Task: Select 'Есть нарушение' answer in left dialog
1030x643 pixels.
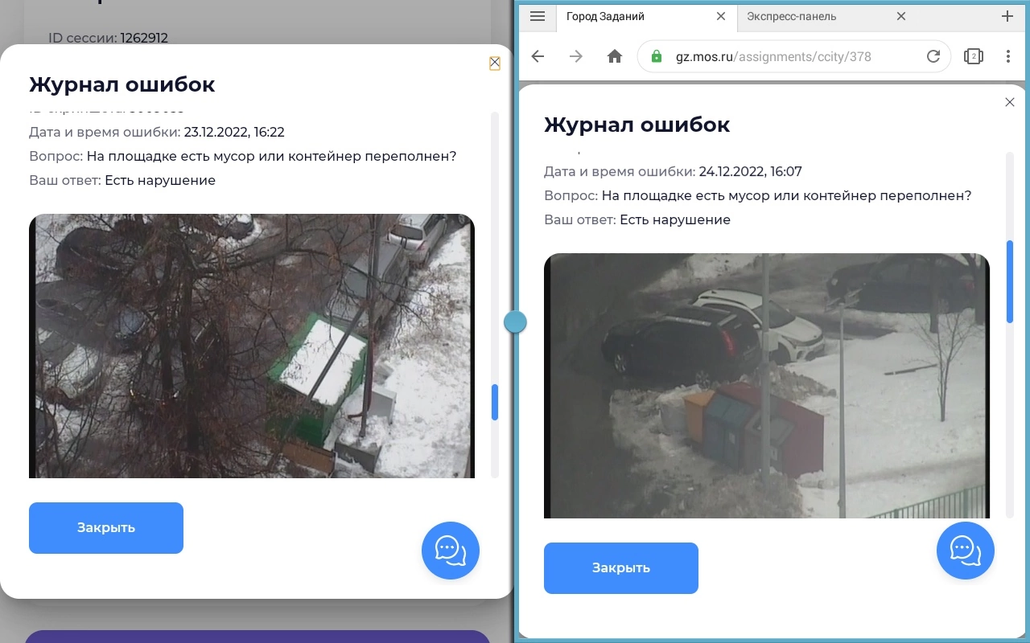Action: [x=160, y=181]
